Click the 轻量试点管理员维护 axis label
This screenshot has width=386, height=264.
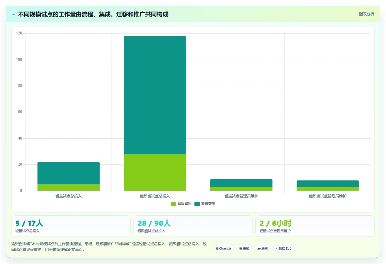pyautogui.click(x=241, y=196)
